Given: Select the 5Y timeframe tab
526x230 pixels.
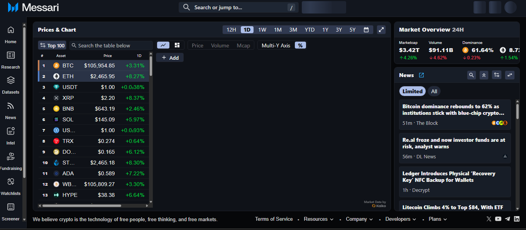Looking at the screenshot, I should pos(353,30).
